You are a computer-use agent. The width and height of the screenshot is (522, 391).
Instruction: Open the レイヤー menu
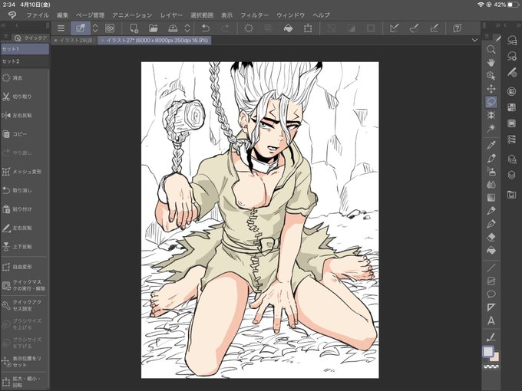[171, 15]
